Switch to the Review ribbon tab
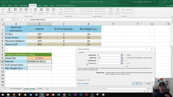The height and width of the screenshot is (97, 173). pyautogui.click(x=46, y=5)
